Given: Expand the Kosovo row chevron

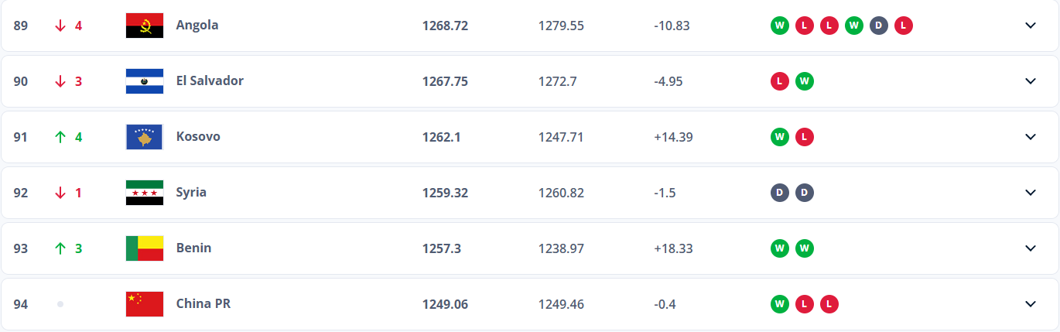Looking at the screenshot, I should coord(1031,137).
